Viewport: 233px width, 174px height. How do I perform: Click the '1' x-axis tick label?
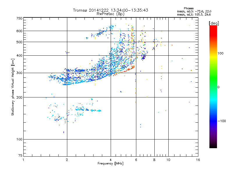(x=23, y=160)
